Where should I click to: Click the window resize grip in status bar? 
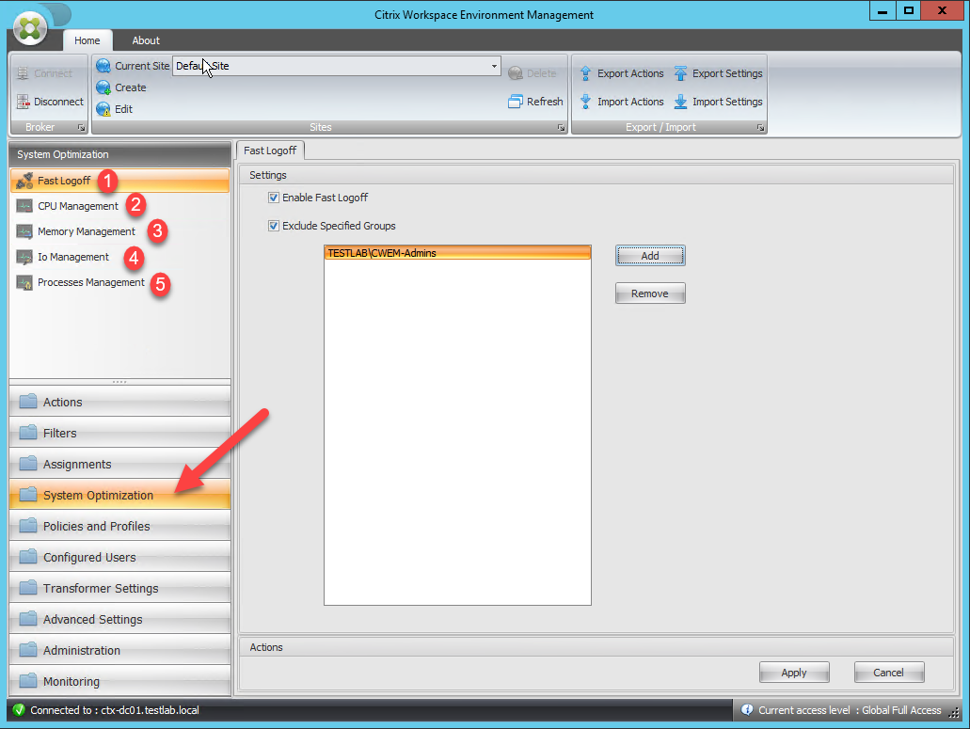pyautogui.click(x=955, y=712)
